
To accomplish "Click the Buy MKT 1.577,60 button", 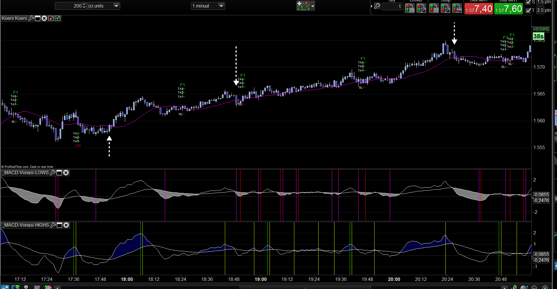I will [x=509, y=9].
